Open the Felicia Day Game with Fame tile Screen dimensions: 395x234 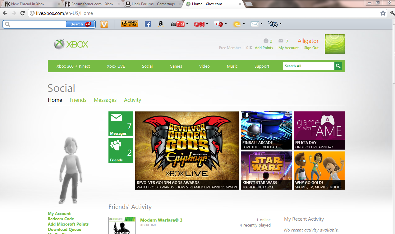[x=319, y=130]
